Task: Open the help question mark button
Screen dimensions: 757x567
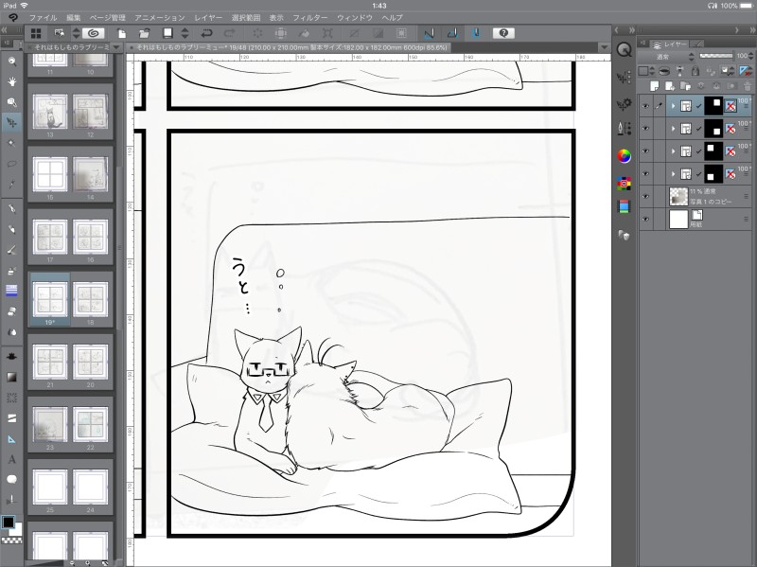Action: pos(503,33)
